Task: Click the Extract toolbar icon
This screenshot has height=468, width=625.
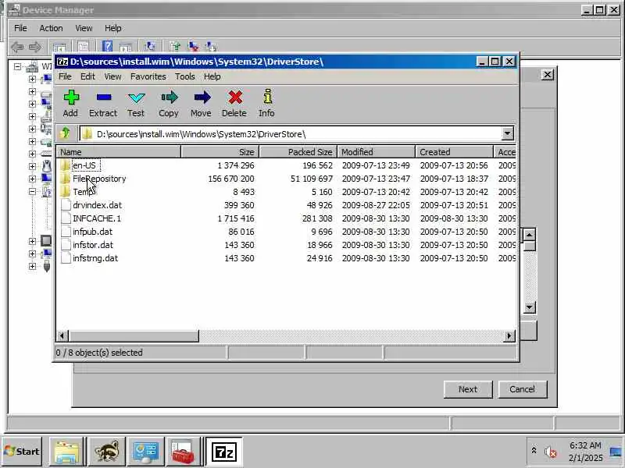Action: point(103,103)
